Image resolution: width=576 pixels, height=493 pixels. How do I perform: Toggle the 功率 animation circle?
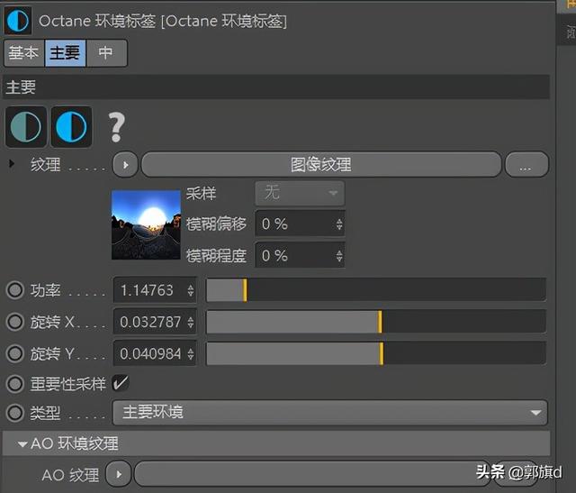15,290
